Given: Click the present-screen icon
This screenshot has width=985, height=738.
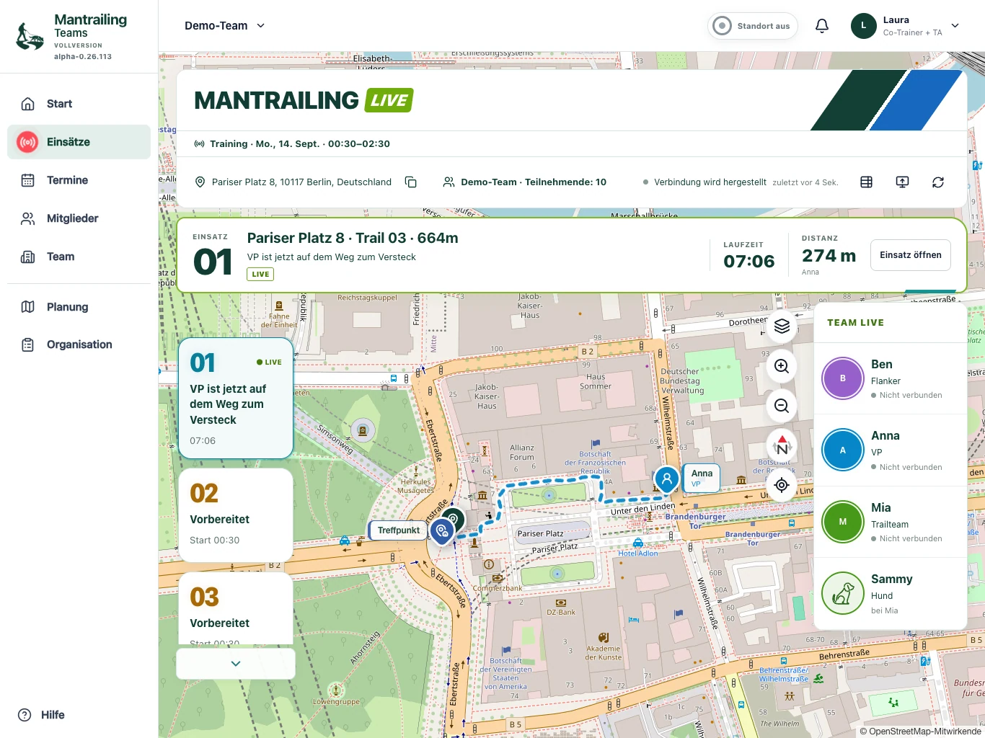Looking at the screenshot, I should click(902, 182).
